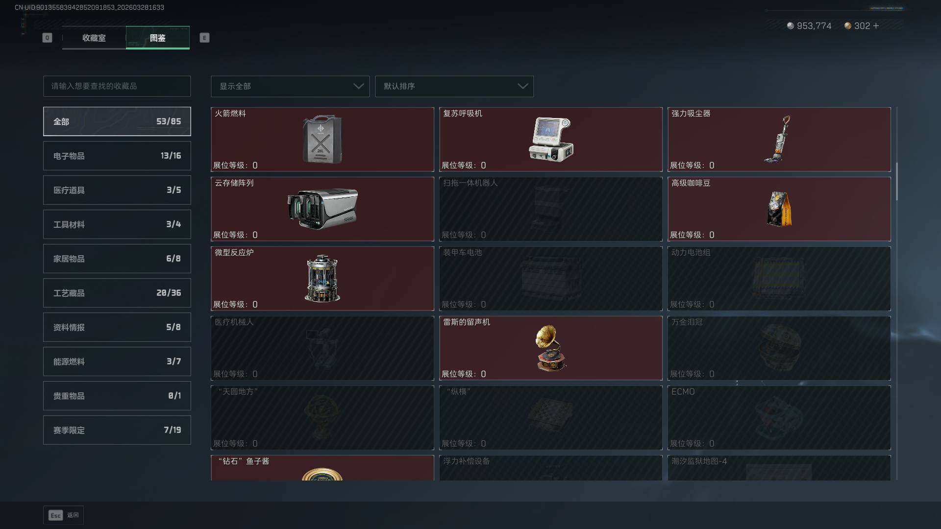Select the 强力吸尘器 vacuum cleaner item
941x529 pixels.
tap(779, 139)
